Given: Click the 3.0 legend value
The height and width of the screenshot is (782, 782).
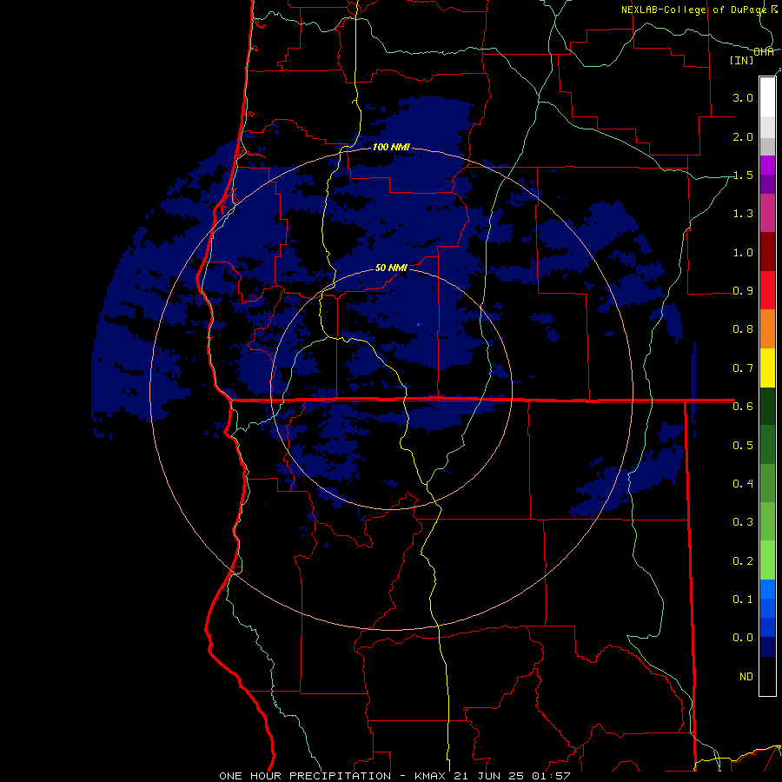Looking at the screenshot, I should pyautogui.click(x=743, y=97).
